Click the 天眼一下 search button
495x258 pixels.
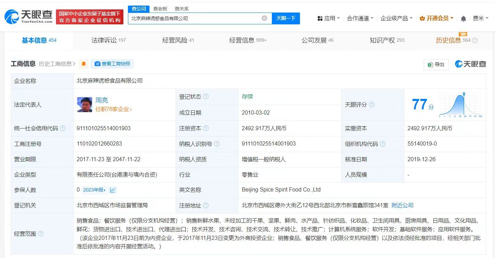pos(286,18)
